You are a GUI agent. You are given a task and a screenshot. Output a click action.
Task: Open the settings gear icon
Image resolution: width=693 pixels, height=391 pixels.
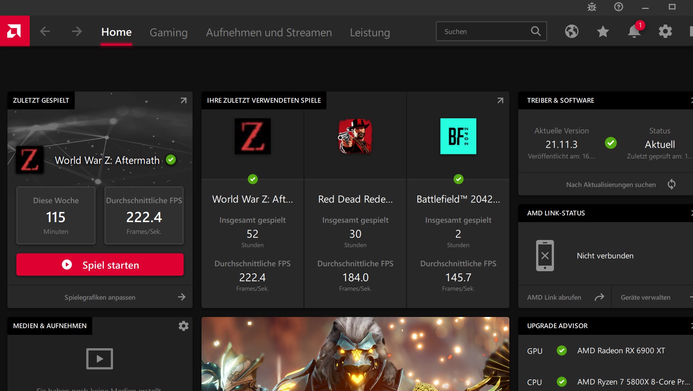pos(665,31)
